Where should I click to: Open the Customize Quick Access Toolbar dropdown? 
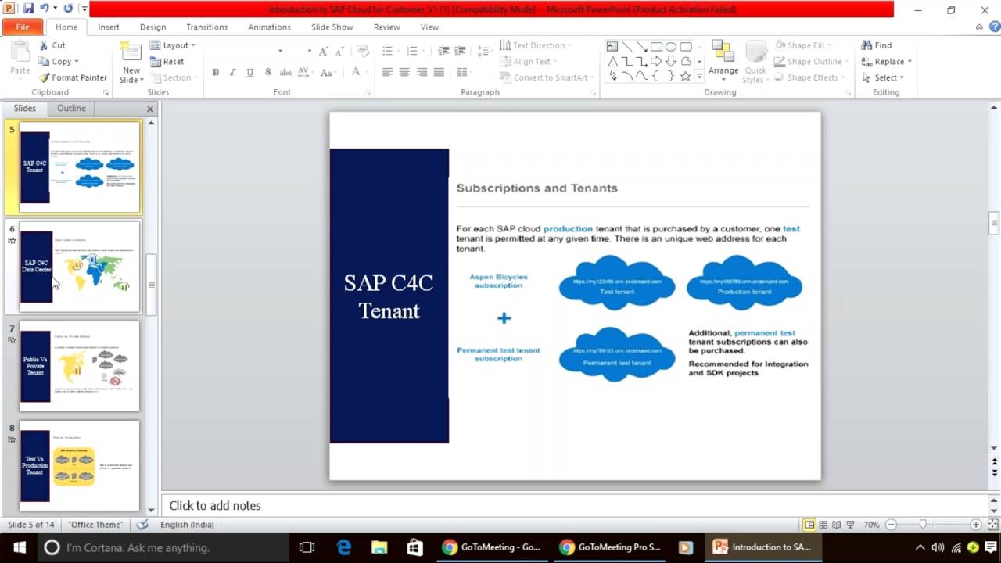click(84, 9)
